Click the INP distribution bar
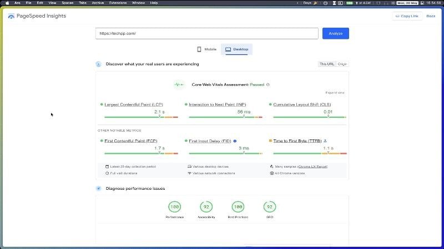444x249 pixels. [x=225, y=117]
